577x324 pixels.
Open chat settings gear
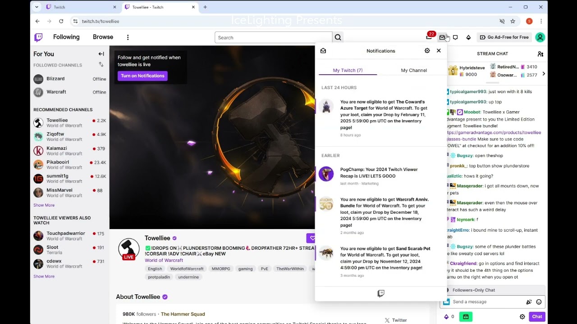(522, 317)
